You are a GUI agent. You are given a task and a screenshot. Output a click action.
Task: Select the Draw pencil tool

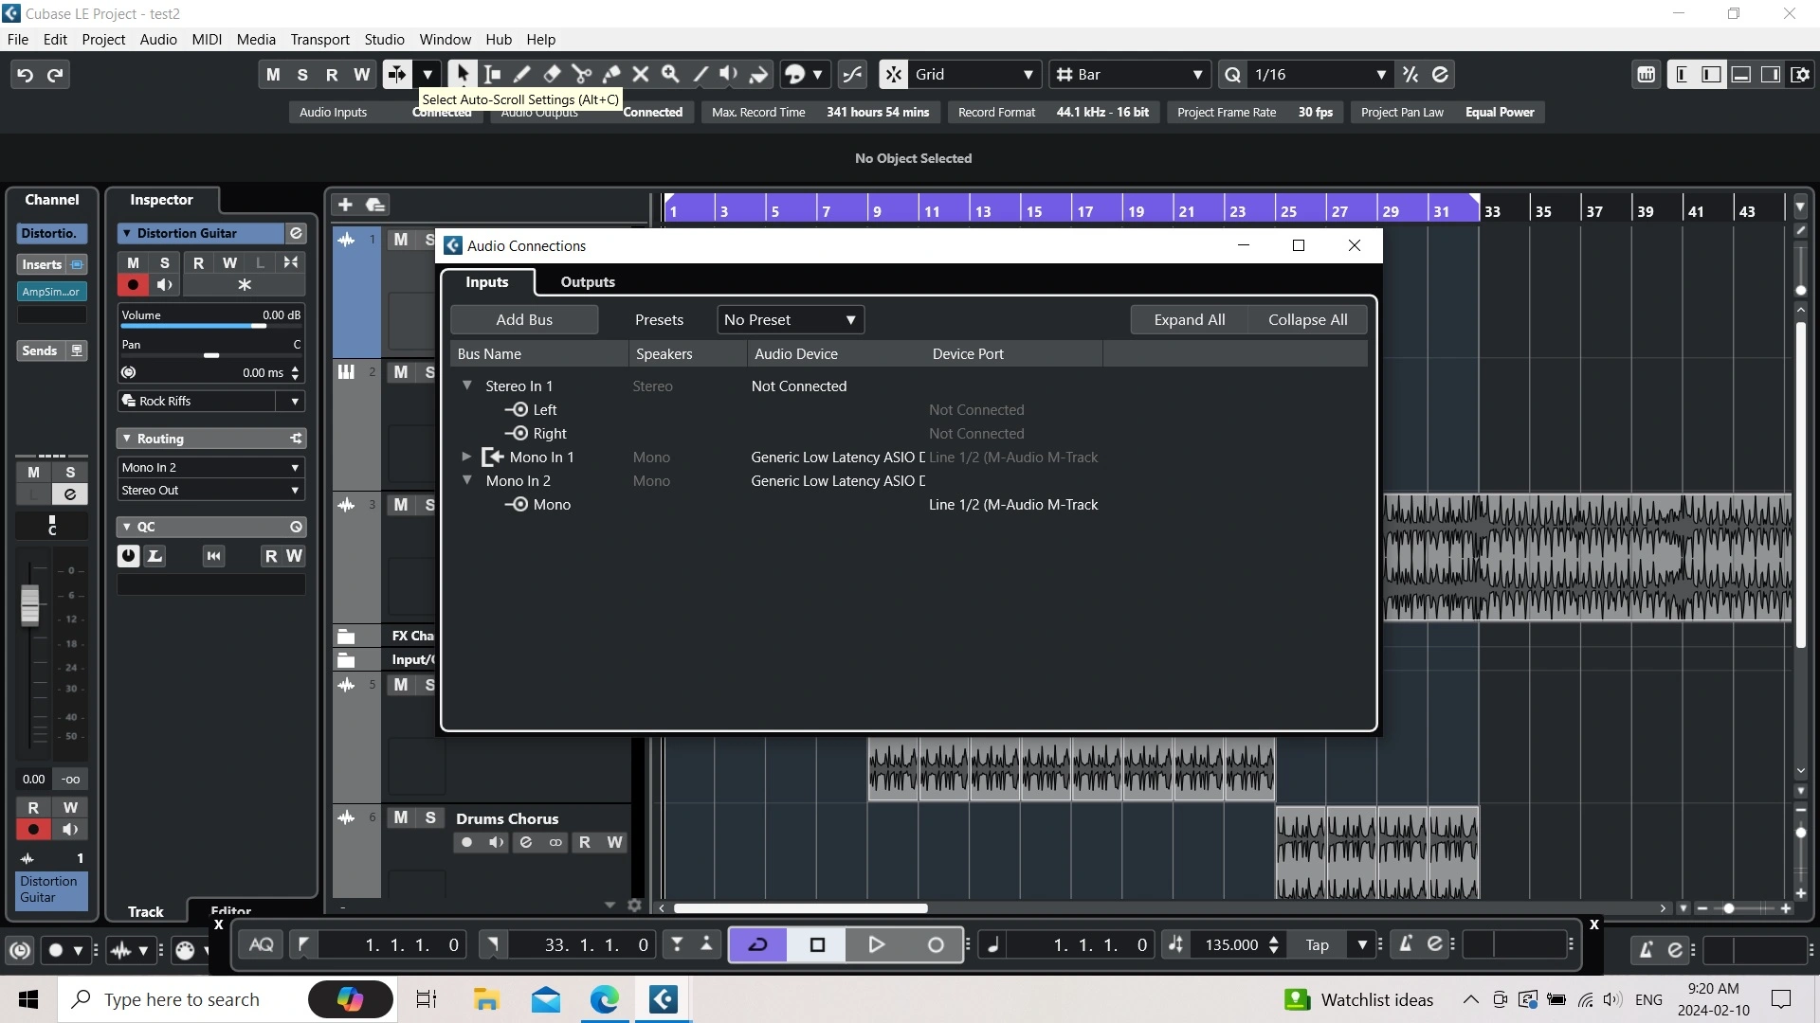(x=521, y=75)
